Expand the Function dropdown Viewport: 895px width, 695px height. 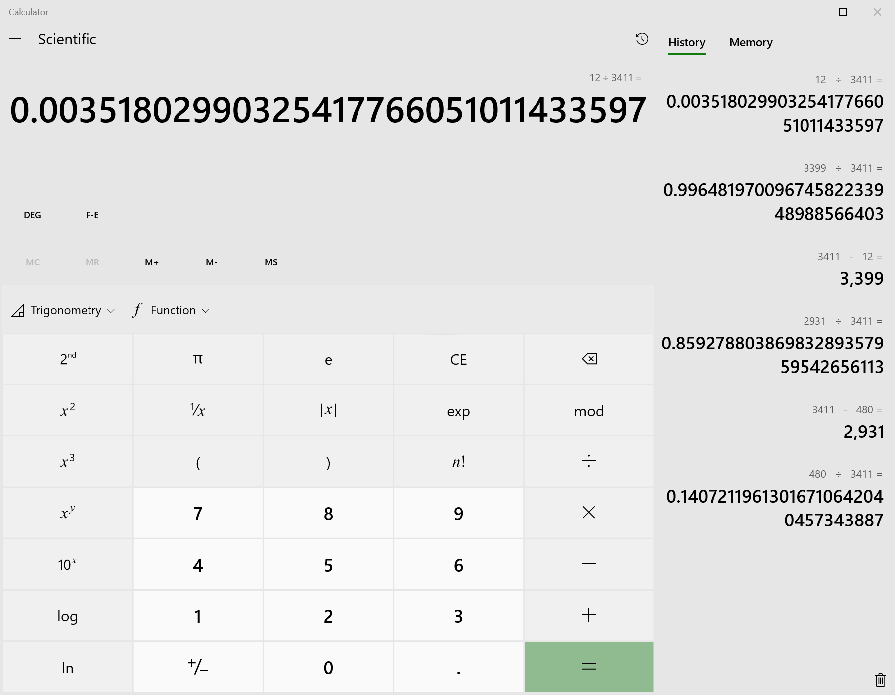coord(171,311)
